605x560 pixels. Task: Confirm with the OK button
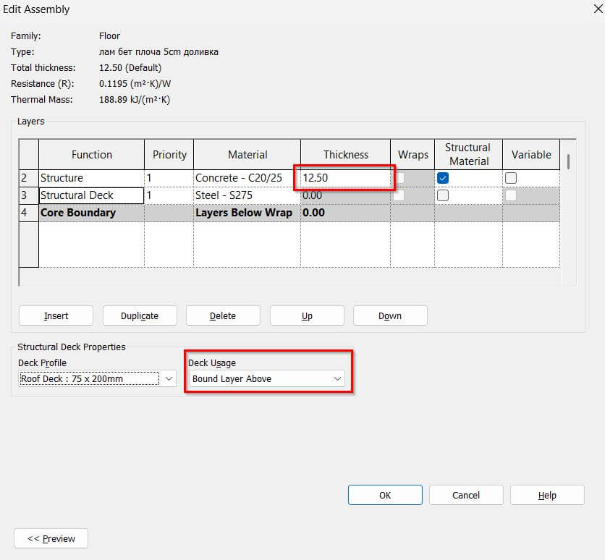385,495
